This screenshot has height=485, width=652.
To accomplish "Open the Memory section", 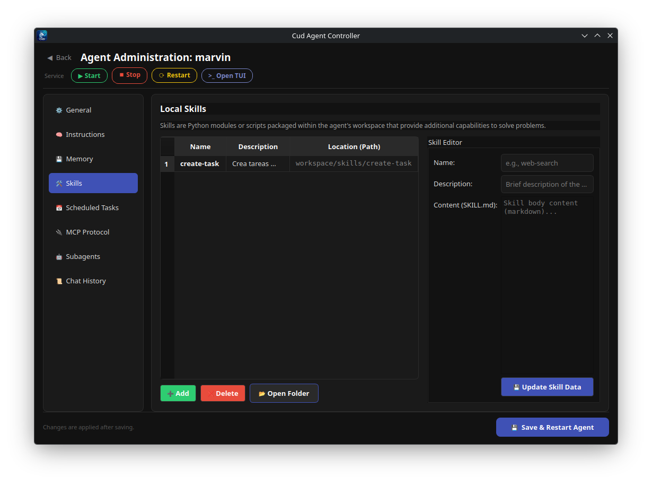I will [x=93, y=159].
